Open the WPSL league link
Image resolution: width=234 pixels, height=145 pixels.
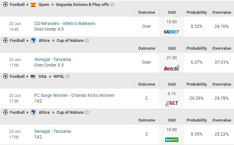pyautogui.click(x=59, y=77)
